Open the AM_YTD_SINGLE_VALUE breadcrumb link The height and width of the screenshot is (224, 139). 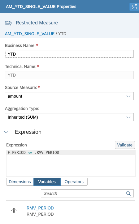(x=30, y=34)
